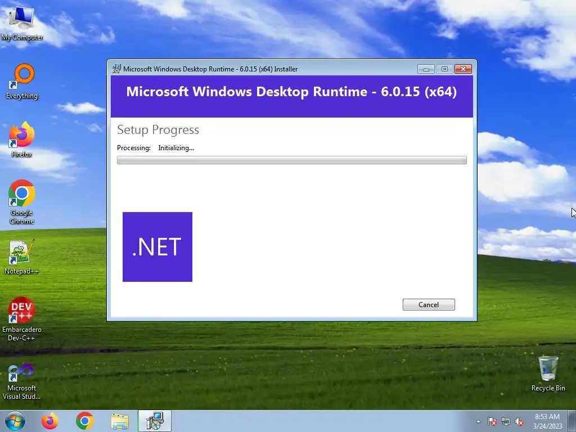
Task: Select the Everything desktop shortcut
Action: (x=22, y=82)
